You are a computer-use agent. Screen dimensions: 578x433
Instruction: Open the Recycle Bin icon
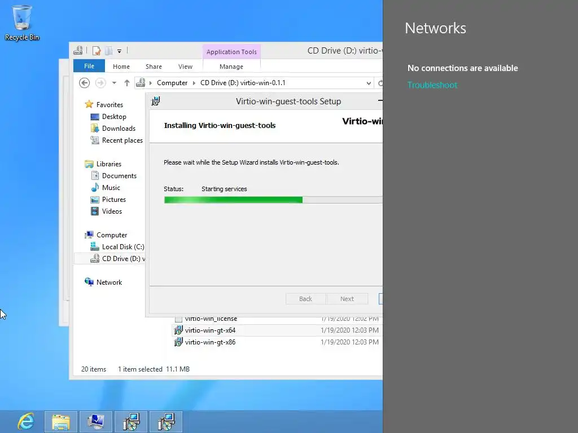coord(22,23)
